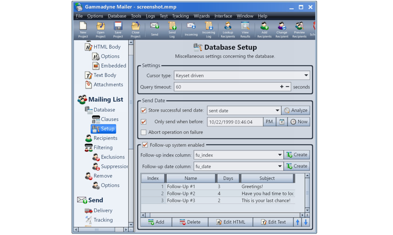Open the Wizards menu
The width and height of the screenshot is (393, 235).
coord(202,16)
